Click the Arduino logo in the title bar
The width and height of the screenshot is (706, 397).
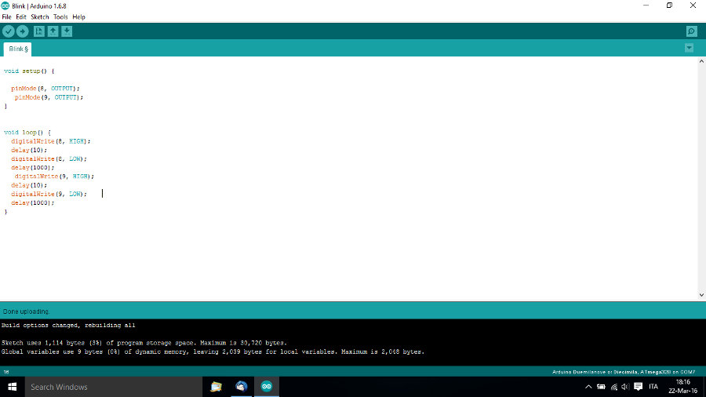[x=5, y=5]
